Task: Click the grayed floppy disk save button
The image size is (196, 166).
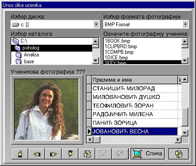Action: tap(103, 154)
